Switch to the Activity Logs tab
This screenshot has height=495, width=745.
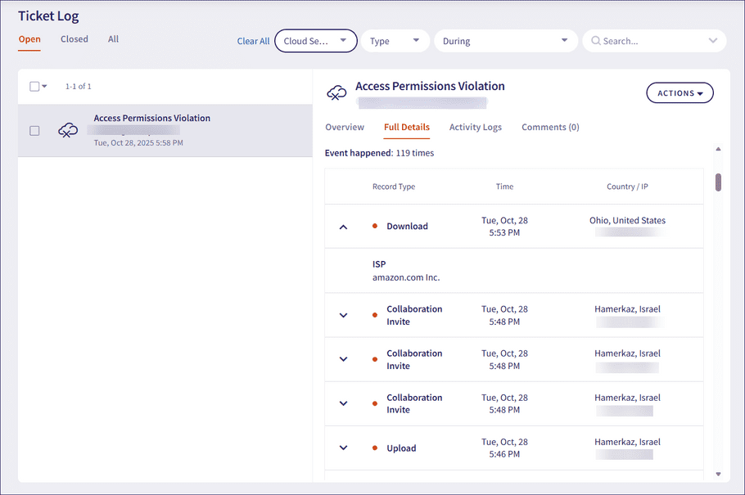click(x=476, y=128)
